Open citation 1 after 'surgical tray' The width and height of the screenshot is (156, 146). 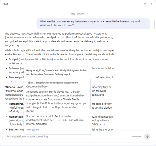(22, 45)
